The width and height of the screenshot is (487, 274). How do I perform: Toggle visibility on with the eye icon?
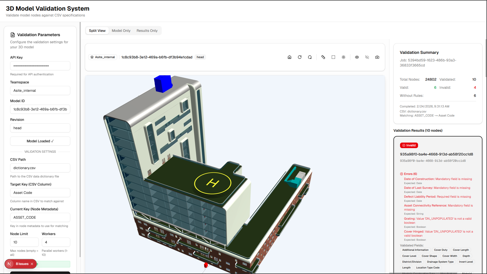357,57
